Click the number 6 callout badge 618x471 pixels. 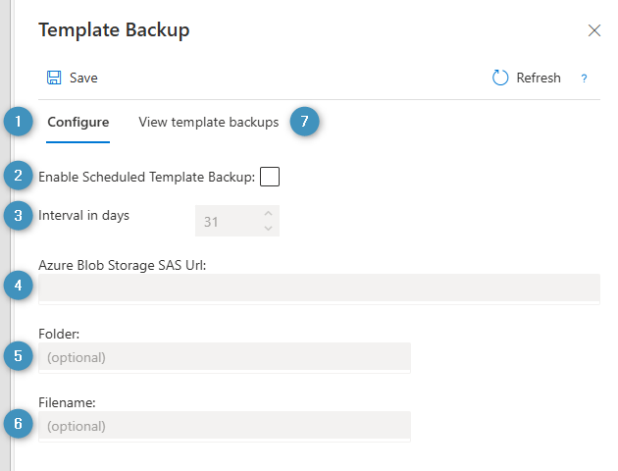18,424
